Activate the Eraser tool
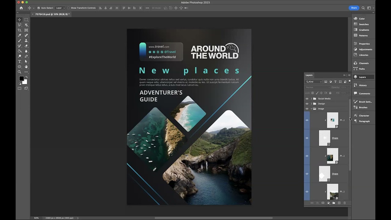 click(x=26, y=46)
